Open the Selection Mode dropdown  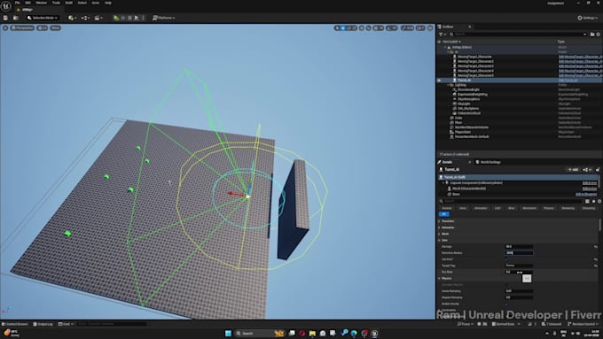click(x=43, y=18)
